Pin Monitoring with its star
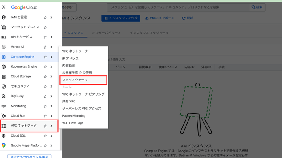This screenshot has height=158, width=282. point(45,106)
